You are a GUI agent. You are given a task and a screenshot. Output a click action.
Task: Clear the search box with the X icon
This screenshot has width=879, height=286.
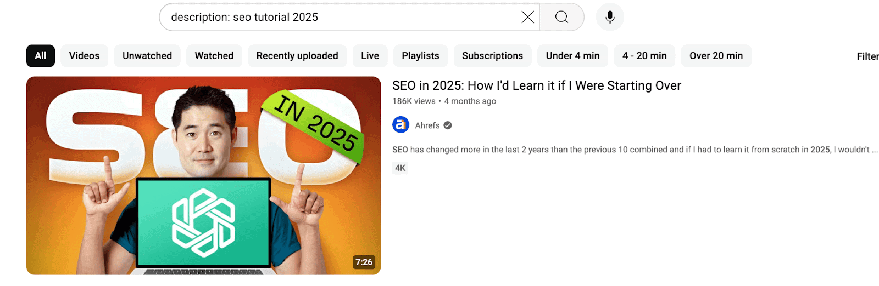(x=527, y=17)
